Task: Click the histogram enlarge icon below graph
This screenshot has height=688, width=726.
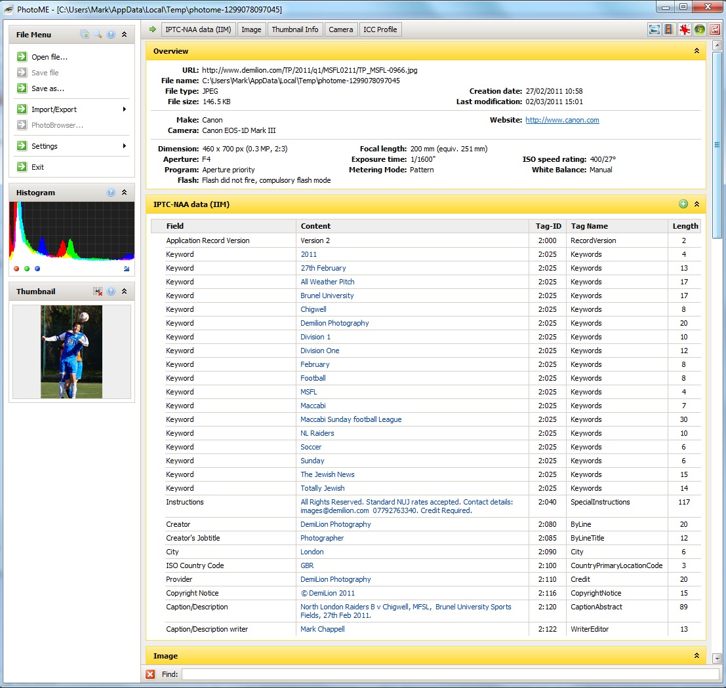Action: tap(127, 269)
